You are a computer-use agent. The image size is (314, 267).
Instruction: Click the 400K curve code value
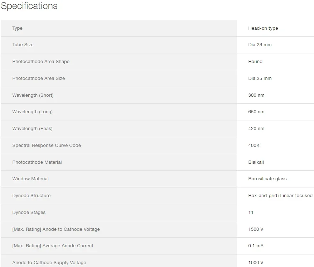tap(254, 146)
